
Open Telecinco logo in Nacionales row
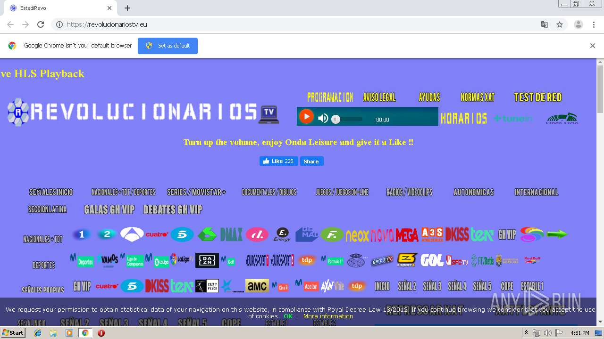pyautogui.click(x=182, y=234)
